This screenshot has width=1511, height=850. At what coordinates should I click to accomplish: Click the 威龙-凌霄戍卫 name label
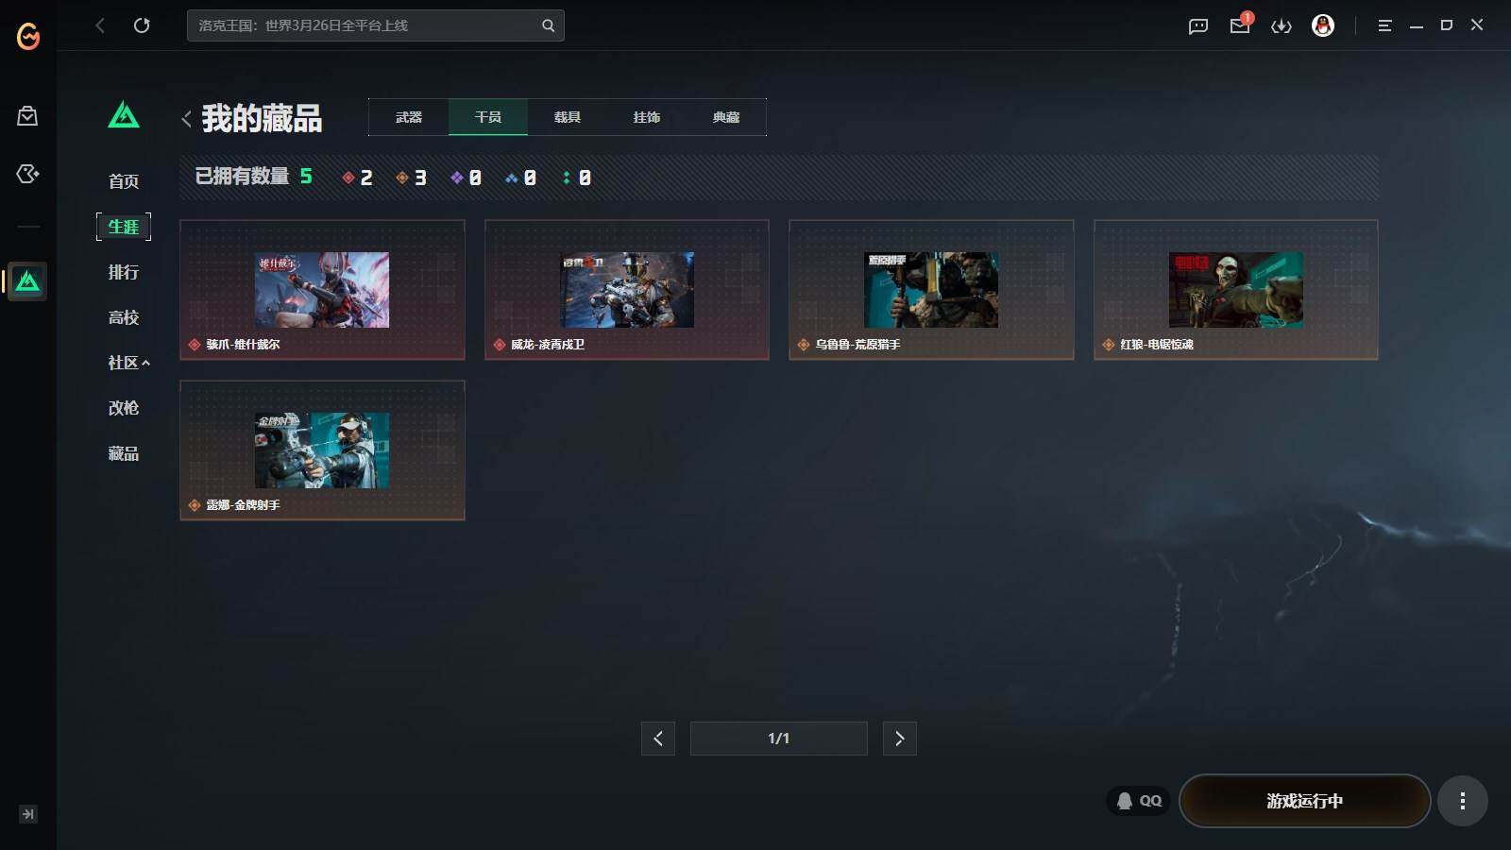(x=548, y=345)
